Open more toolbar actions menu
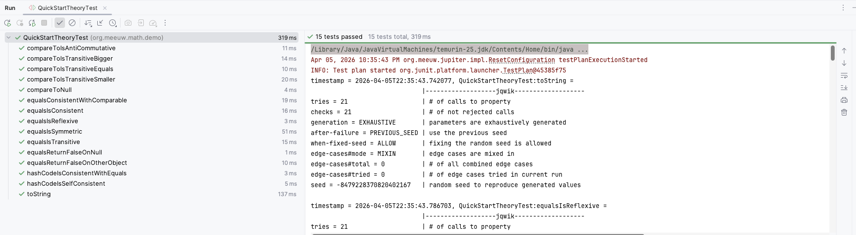This screenshot has width=856, height=235. pos(165,23)
